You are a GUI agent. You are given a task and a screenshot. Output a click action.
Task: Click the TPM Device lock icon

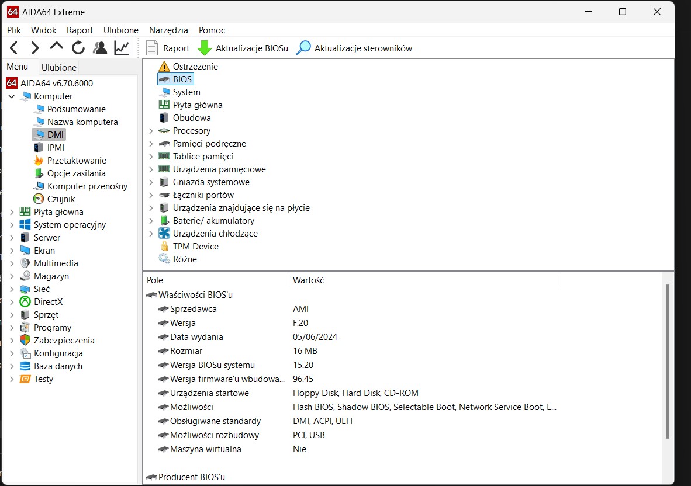click(x=164, y=246)
